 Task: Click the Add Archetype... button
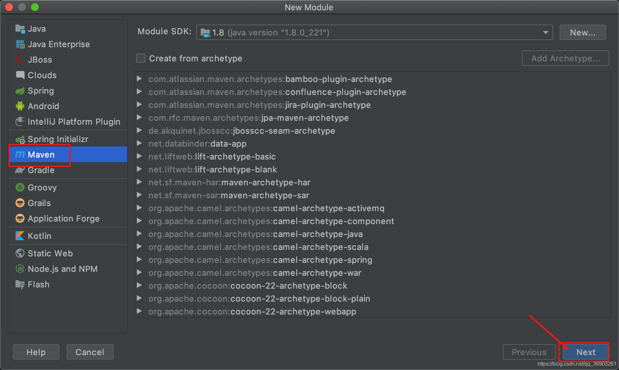click(565, 58)
